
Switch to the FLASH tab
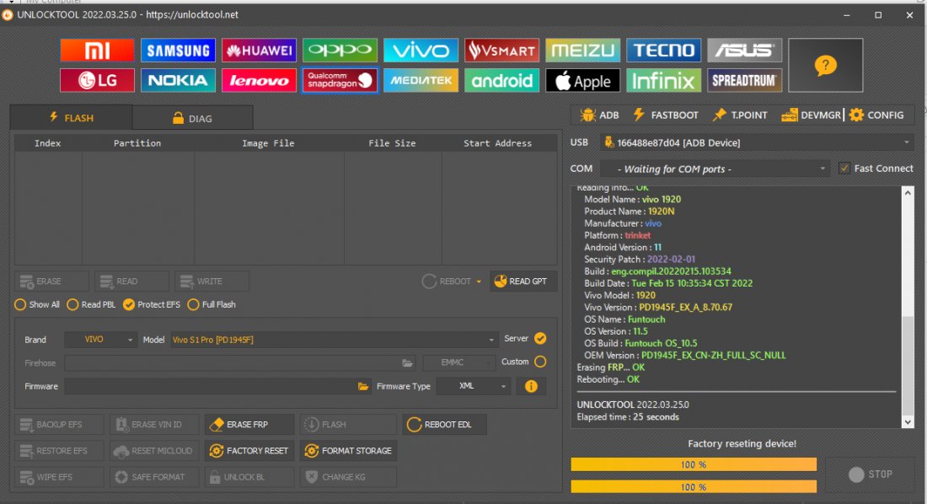coord(71,118)
